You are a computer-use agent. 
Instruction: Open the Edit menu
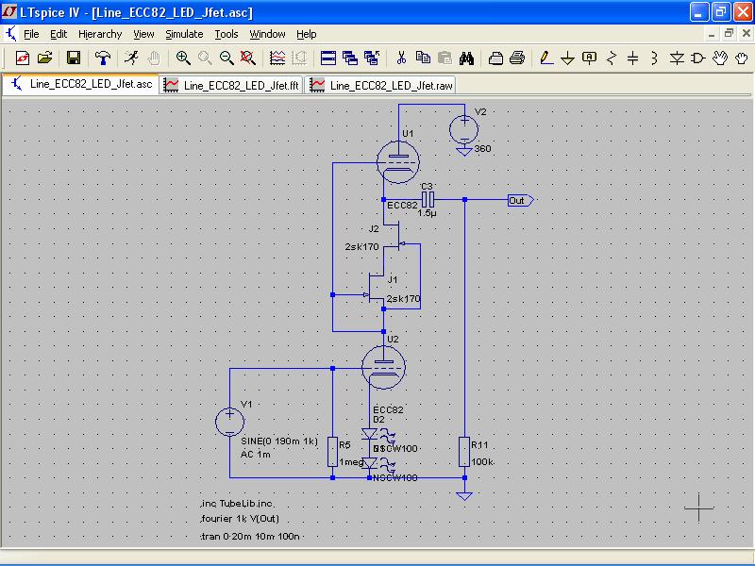point(59,34)
